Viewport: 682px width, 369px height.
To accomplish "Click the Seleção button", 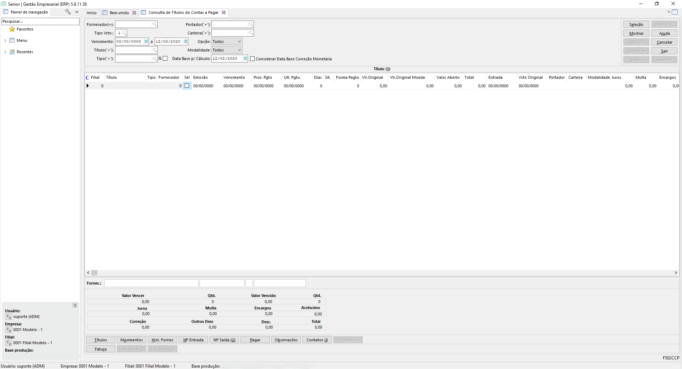I will point(636,24).
